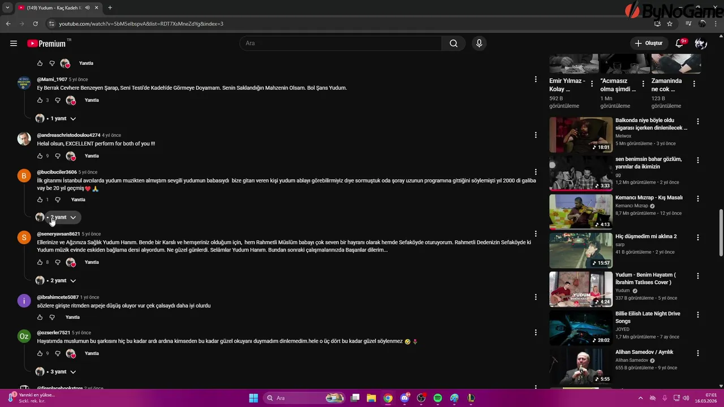Image resolution: width=724 pixels, height=407 pixels.
Task: Dislike the comment by @andreaschristodoulou4274
Action: click(58, 156)
